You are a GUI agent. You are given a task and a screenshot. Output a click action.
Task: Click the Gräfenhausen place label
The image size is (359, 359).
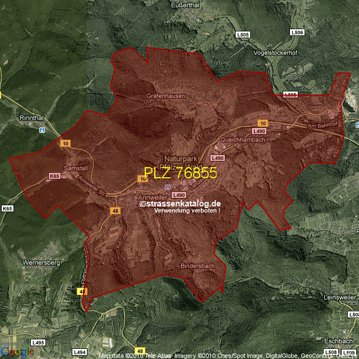pos(165,96)
